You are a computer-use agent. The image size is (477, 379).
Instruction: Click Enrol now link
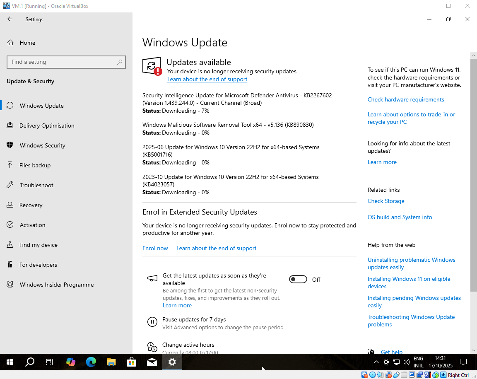click(155, 248)
